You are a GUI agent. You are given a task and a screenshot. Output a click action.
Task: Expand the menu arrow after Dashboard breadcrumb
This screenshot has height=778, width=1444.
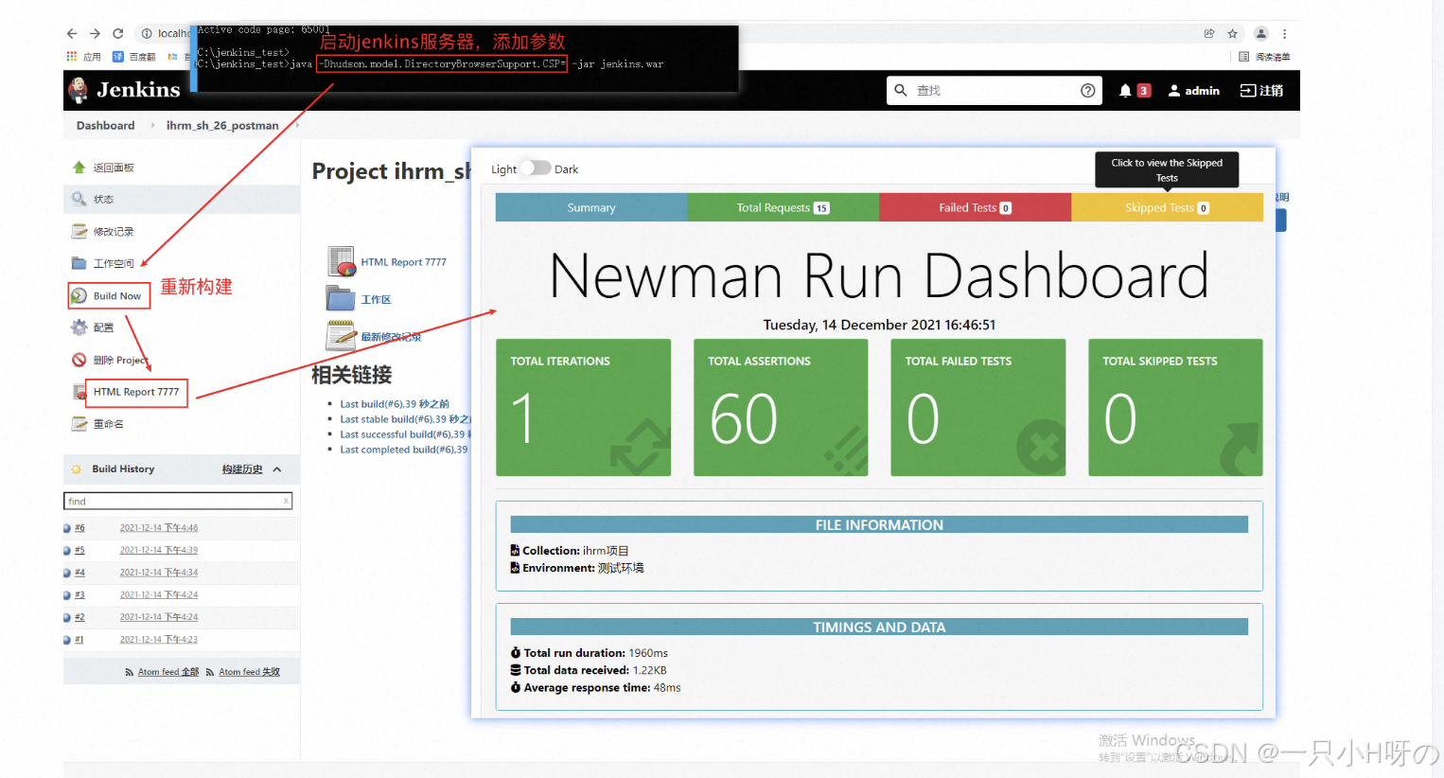click(152, 125)
